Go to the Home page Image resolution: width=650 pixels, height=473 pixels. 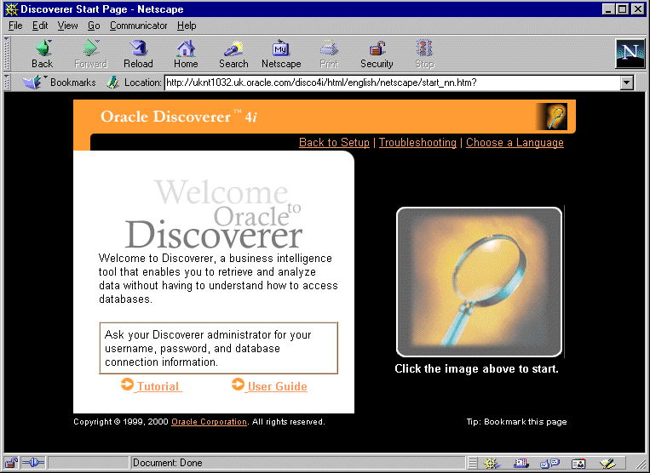pyautogui.click(x=186, y=54)
